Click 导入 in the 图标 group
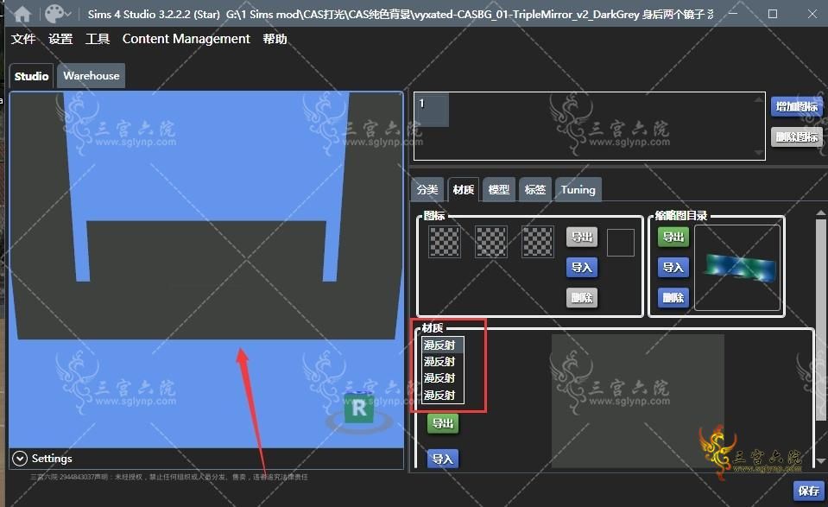 click(582, 268)
